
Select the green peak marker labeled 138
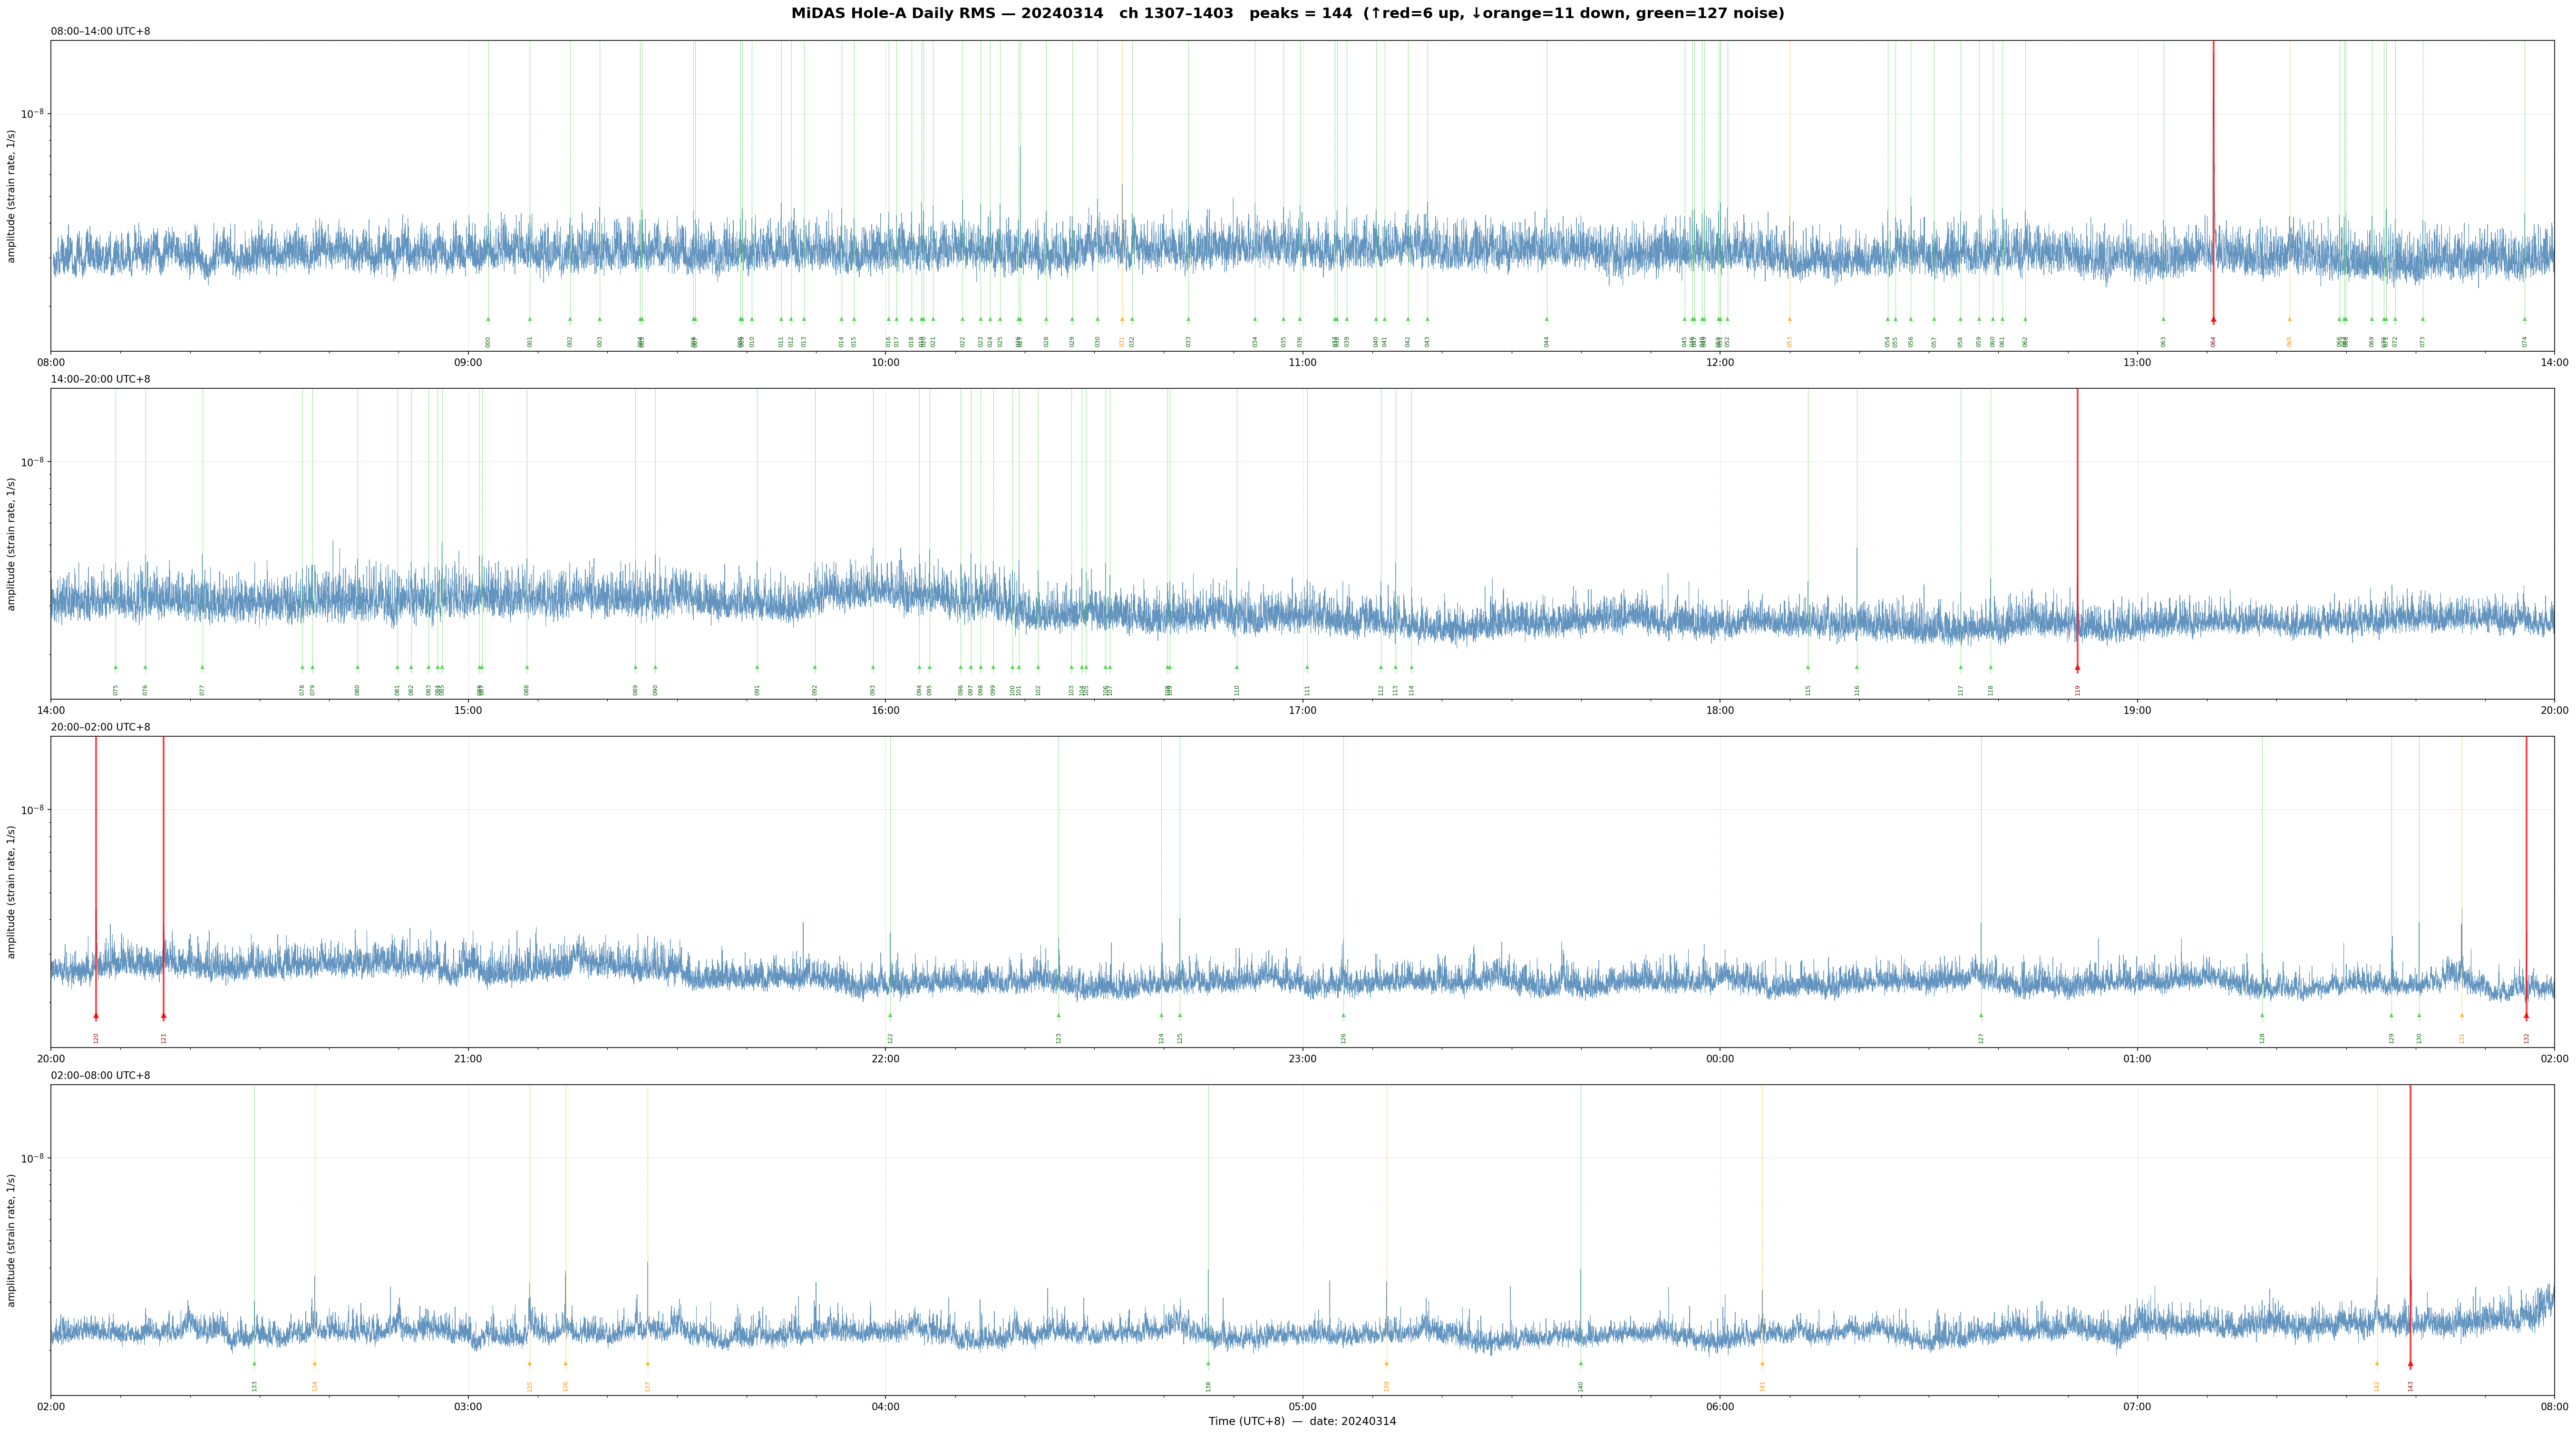(1208, 1363)
